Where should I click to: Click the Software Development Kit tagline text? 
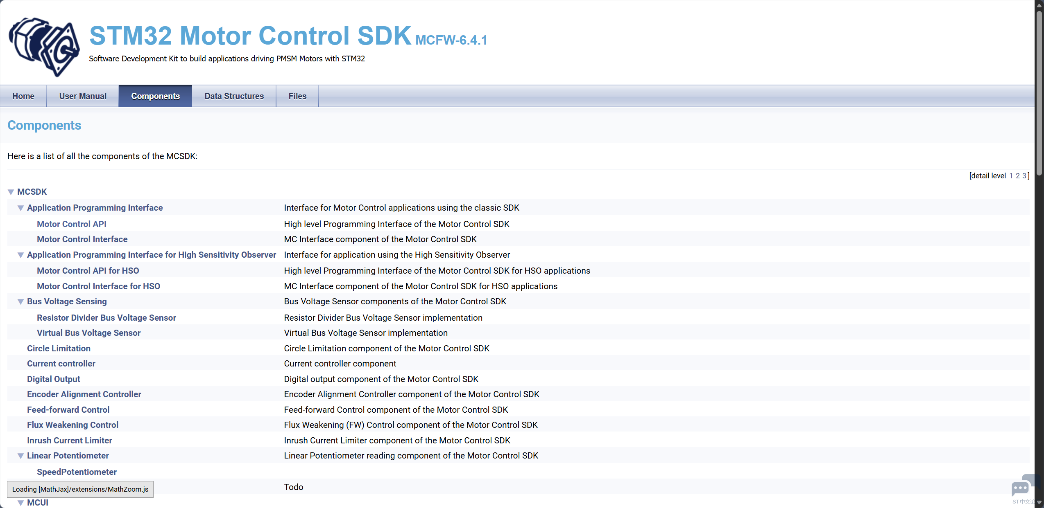tap(227, 58)
